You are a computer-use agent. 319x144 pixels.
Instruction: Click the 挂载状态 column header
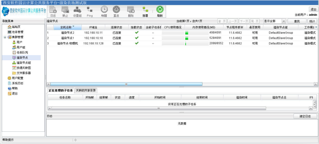tap(137, 27)
